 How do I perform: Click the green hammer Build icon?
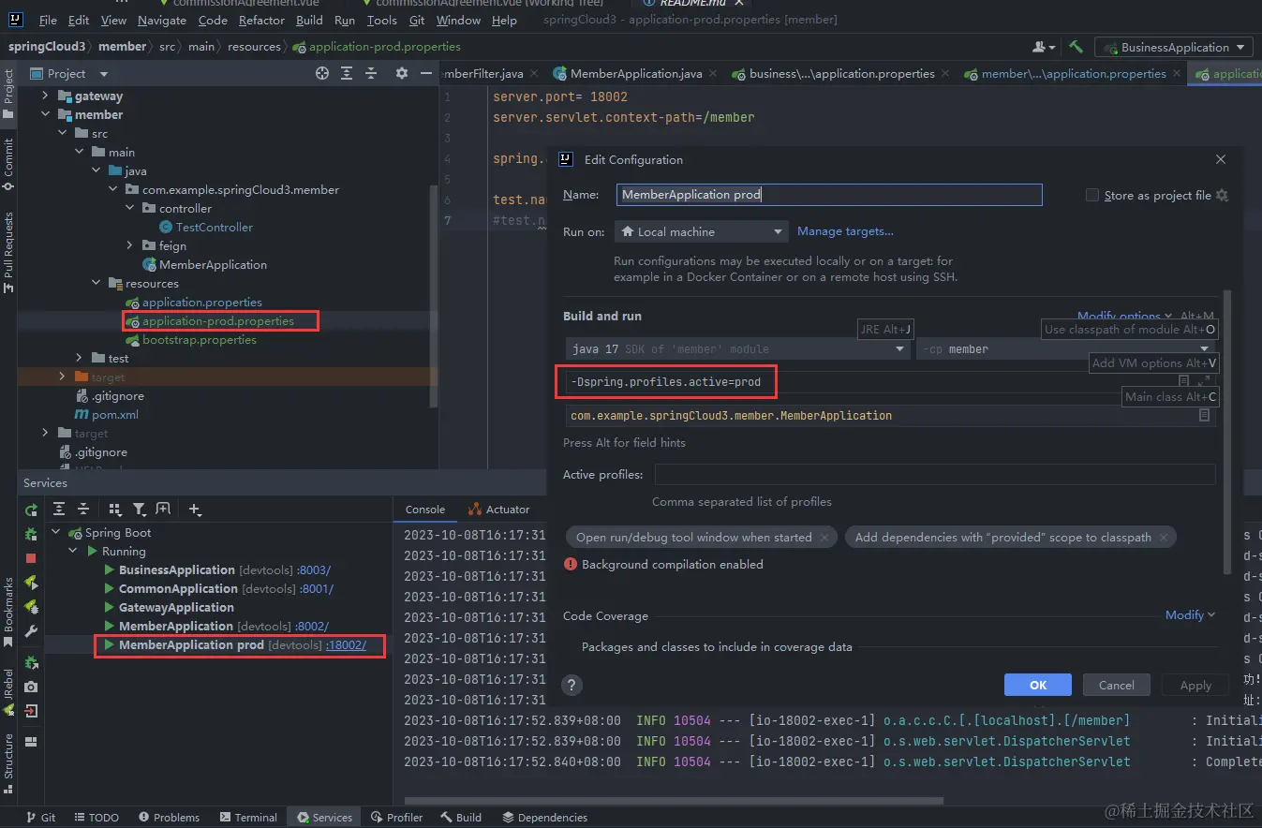(1076, 47)
